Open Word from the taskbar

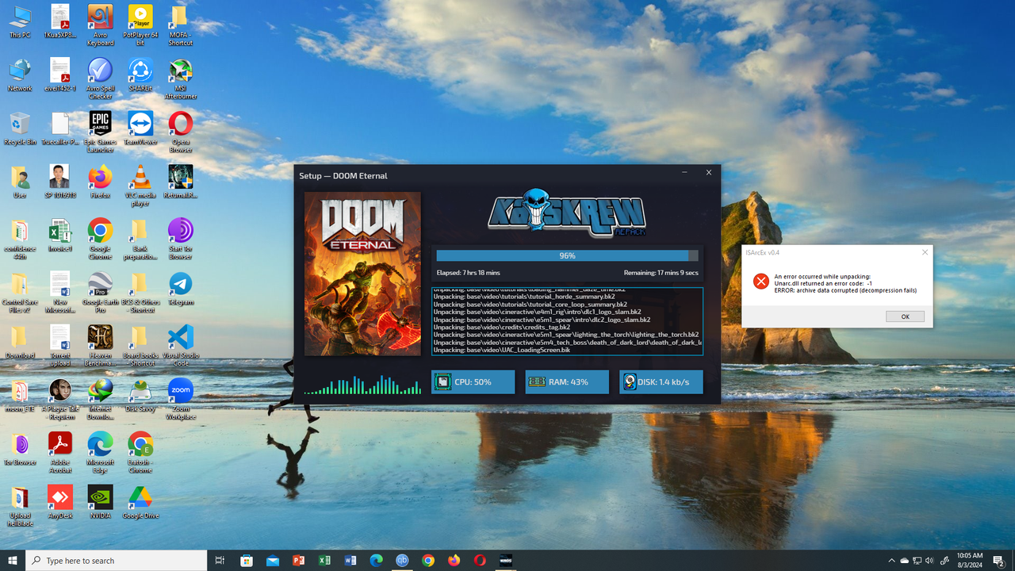click(x=350, y=560)
